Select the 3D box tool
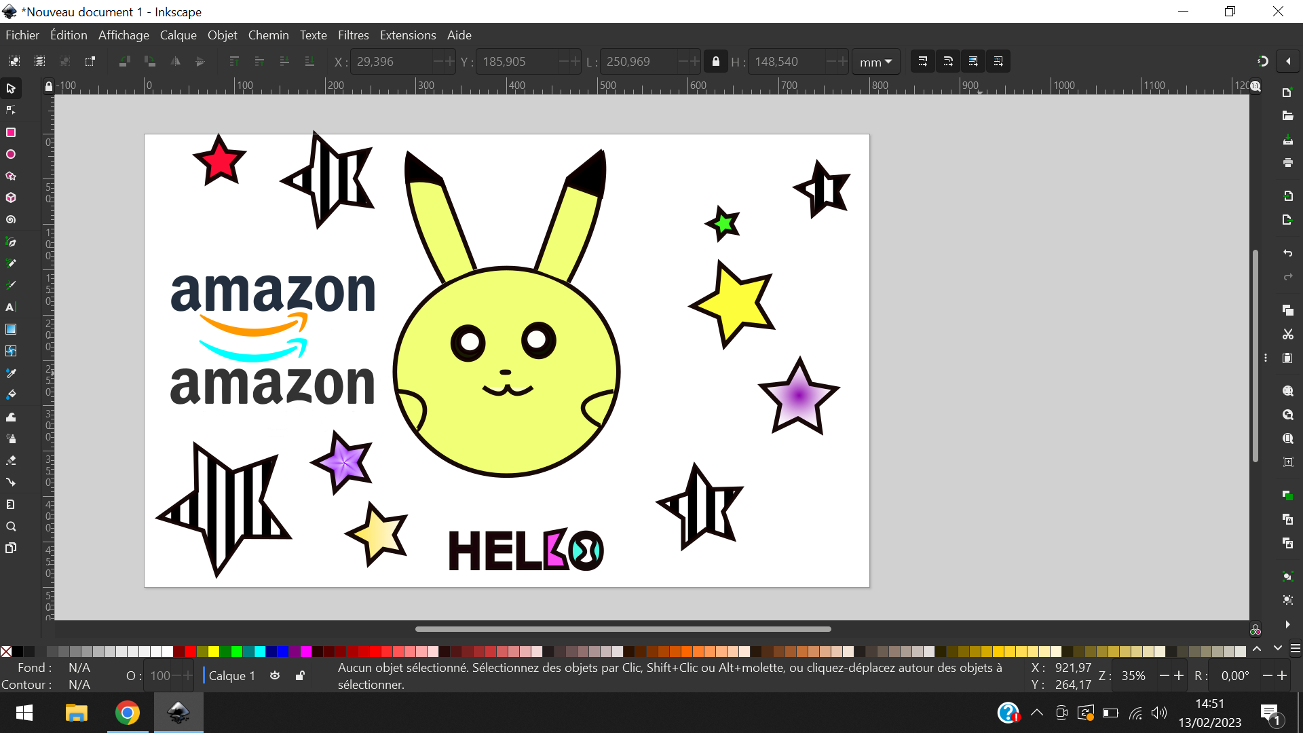This screenshot has width=1303, height=733. [x=11, y=198]
